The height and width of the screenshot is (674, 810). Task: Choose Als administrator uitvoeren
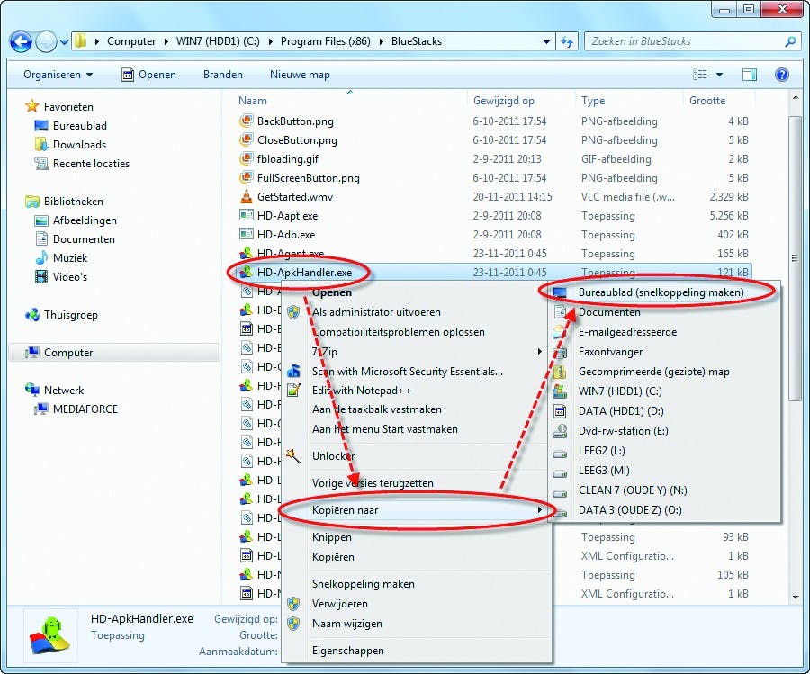click(x=376, y=312)
